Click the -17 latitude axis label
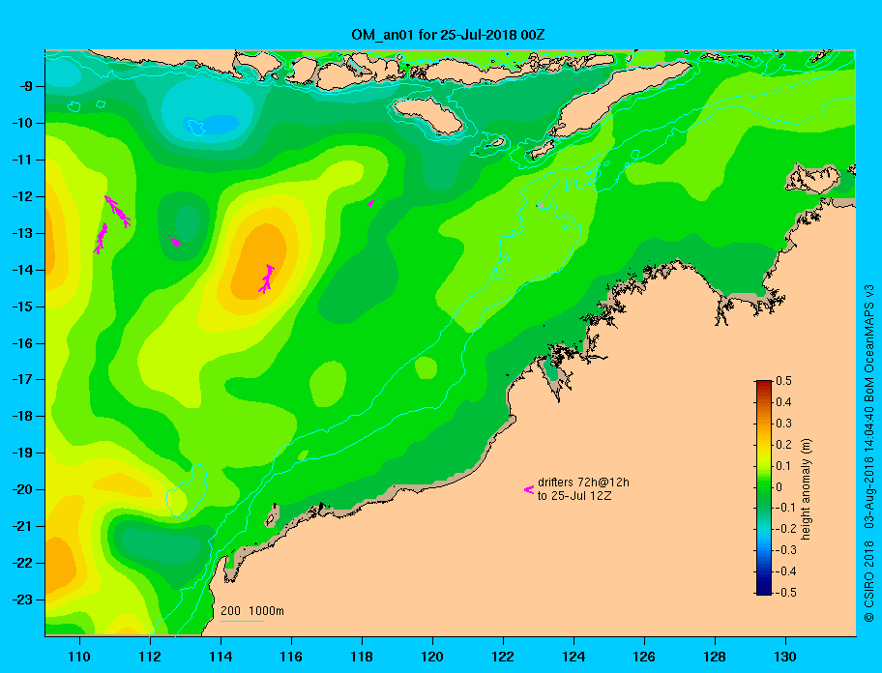 [x=21, y=380]
